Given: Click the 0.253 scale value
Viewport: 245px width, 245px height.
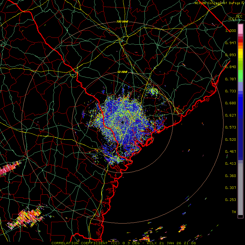Looking at the screenshot, I should (231, 200).
